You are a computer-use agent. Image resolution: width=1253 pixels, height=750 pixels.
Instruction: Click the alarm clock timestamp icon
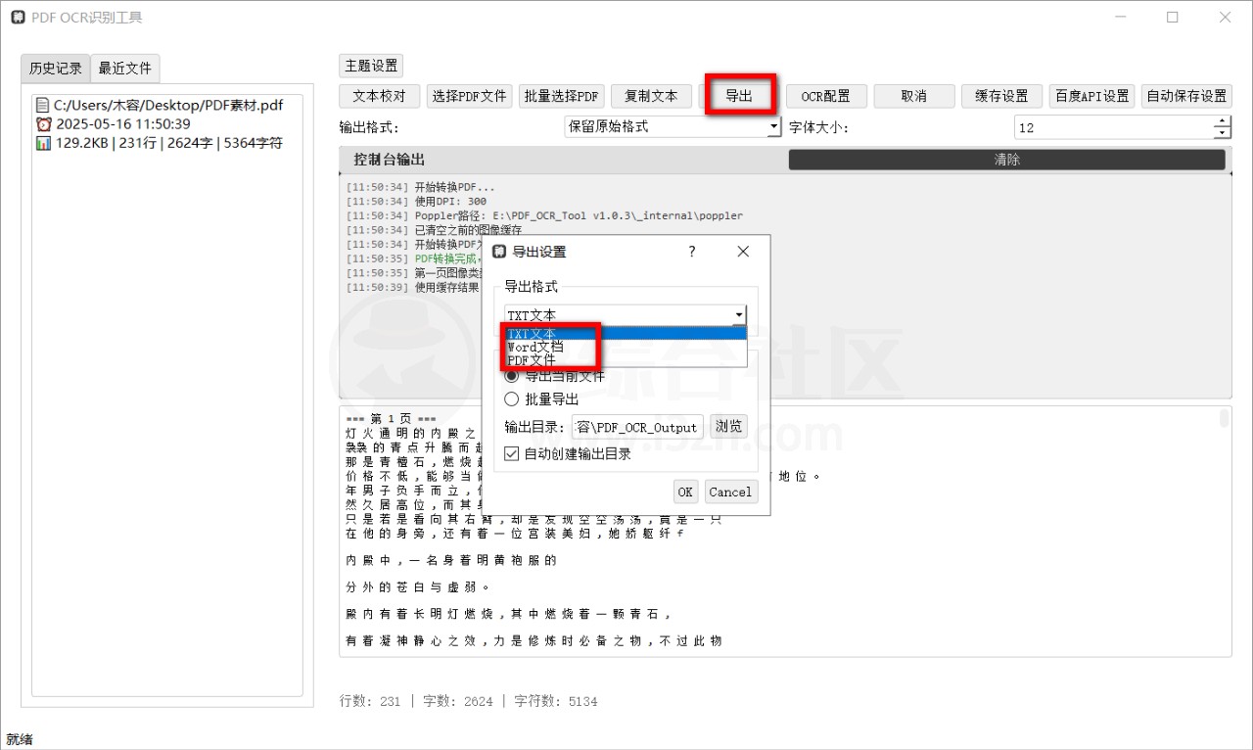coord(43,124)
